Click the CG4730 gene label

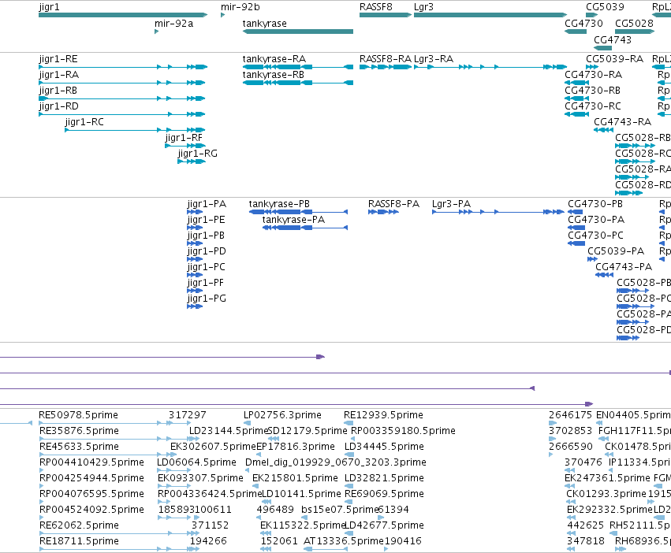tap(583, 24)
